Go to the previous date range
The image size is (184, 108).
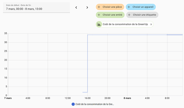pos(76,7)
